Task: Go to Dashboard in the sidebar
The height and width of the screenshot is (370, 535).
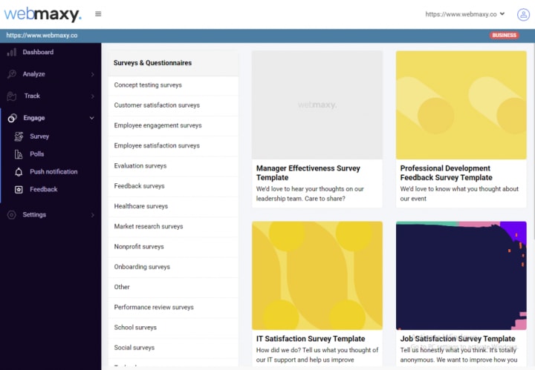Action: click(38, 52)
